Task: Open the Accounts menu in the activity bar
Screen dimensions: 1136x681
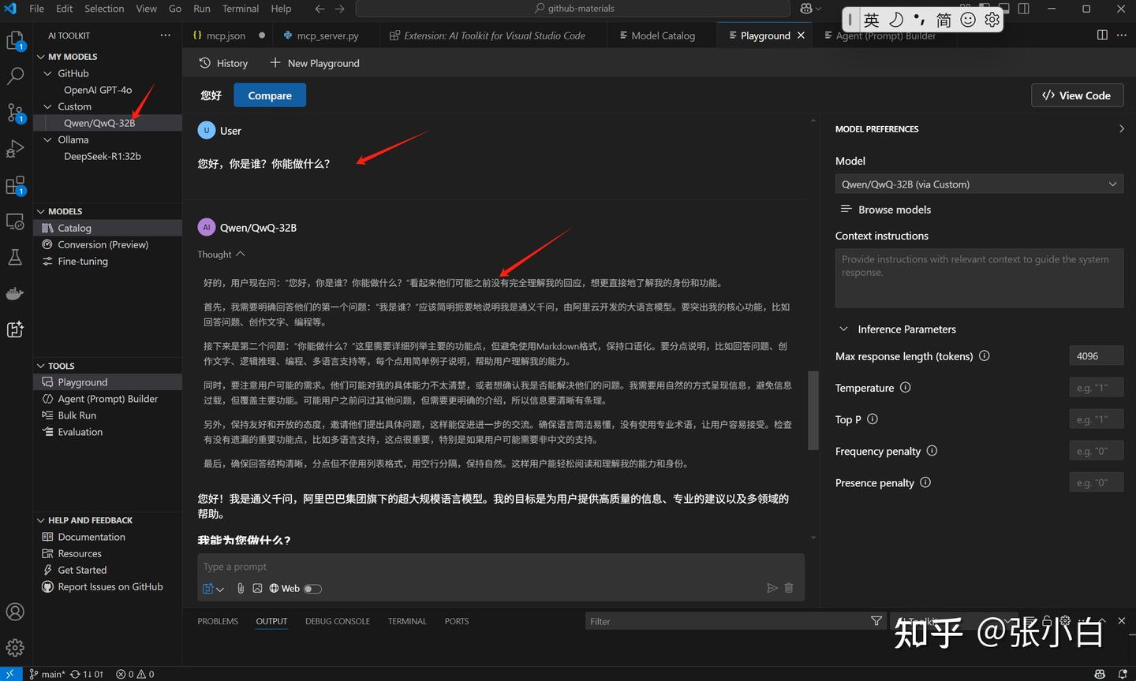Action: pyautogui.click(x=15, y=612)
